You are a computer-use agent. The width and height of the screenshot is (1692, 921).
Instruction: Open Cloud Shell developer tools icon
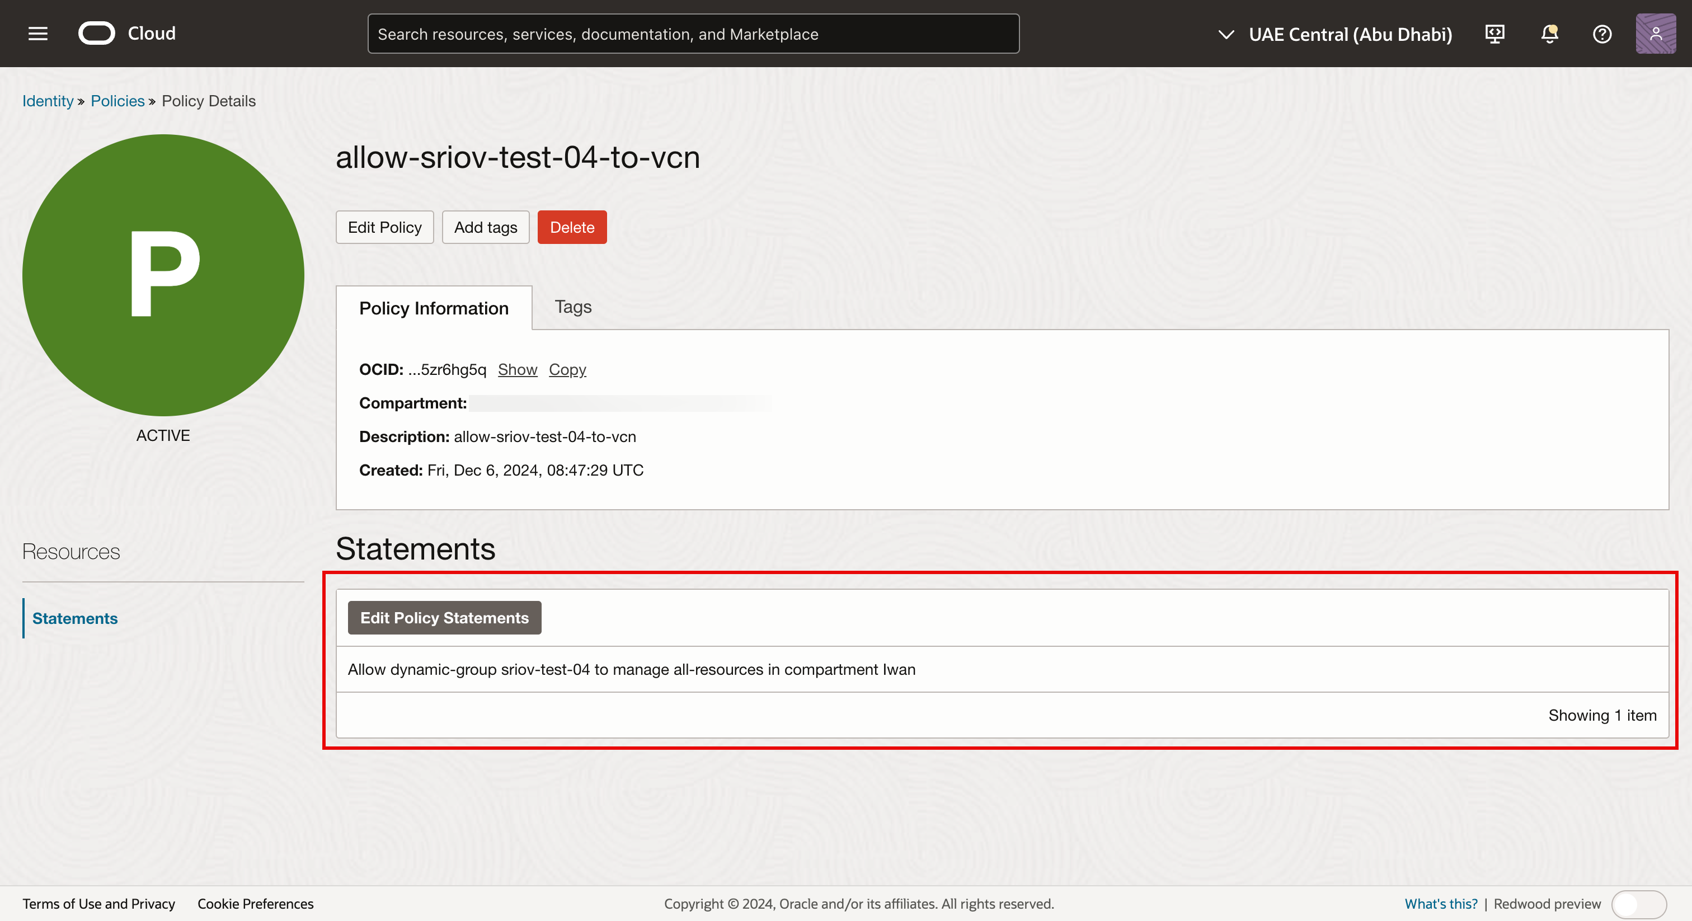[x=1494, y=34]
